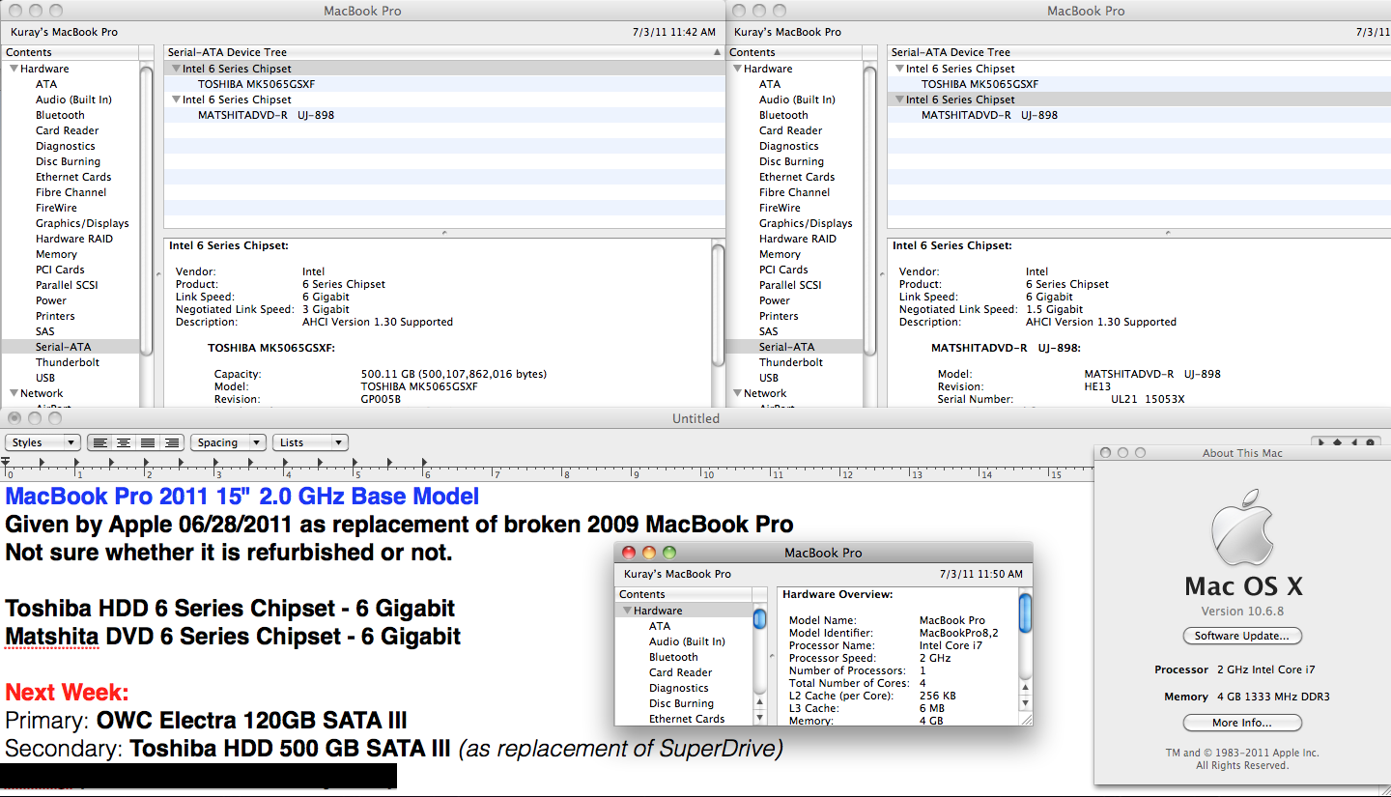Screen dimensions: 1391x797
Task: Click the tab stop marker at ruler position 1
Action: click(76, 464)
